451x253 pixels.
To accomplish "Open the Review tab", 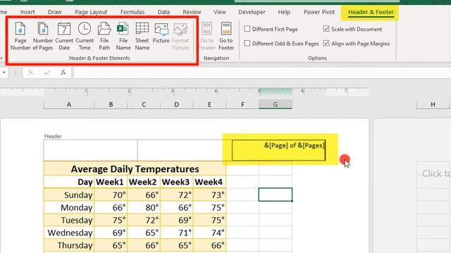I will (x=192, y=12).
